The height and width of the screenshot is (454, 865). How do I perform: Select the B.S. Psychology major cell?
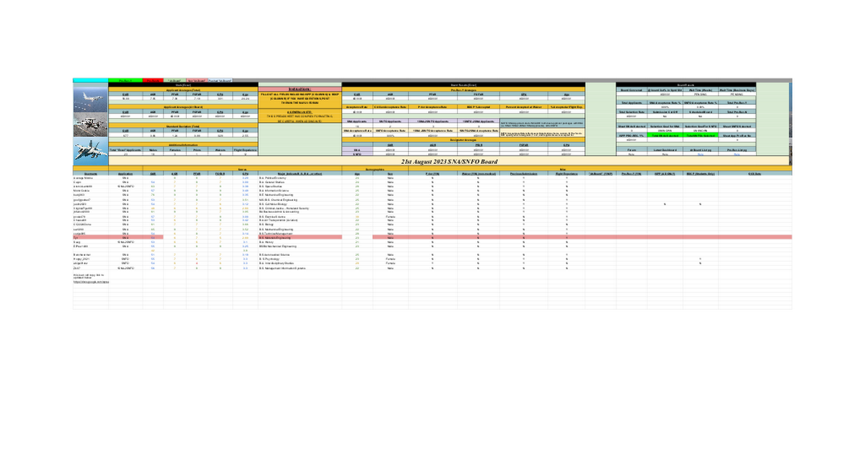(x=271, y=259)
